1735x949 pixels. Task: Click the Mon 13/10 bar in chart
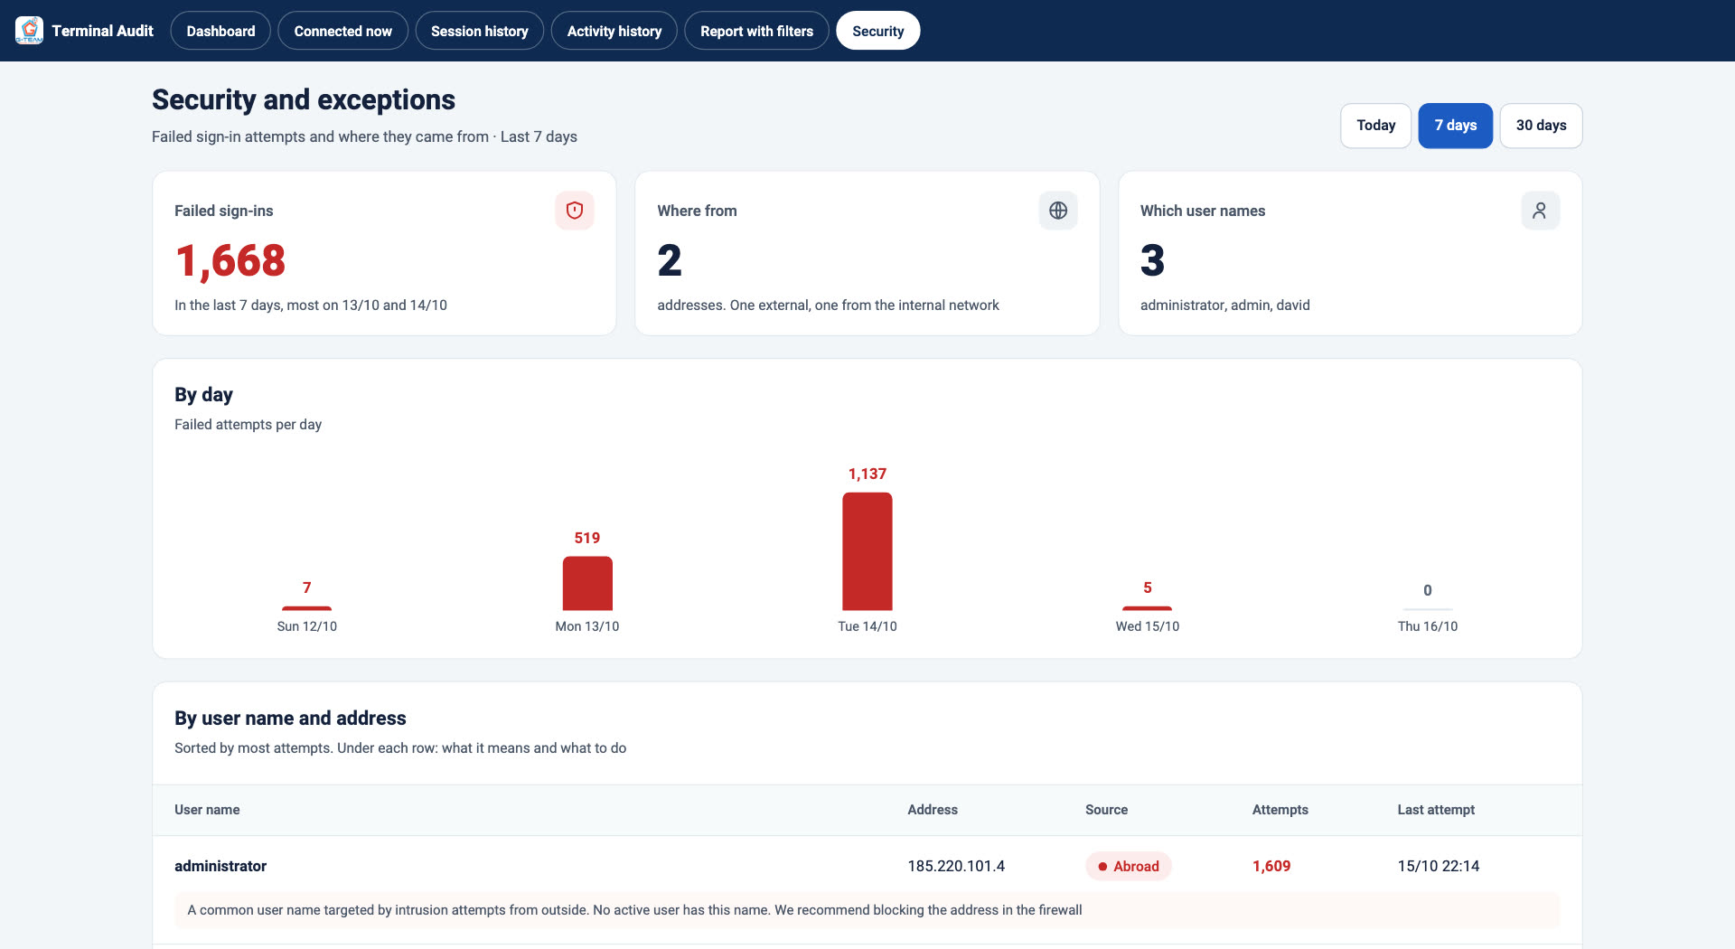coord(587,583)
